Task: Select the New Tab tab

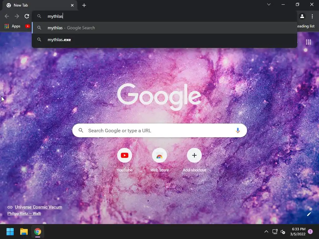Action: click(x=40, y=5)
